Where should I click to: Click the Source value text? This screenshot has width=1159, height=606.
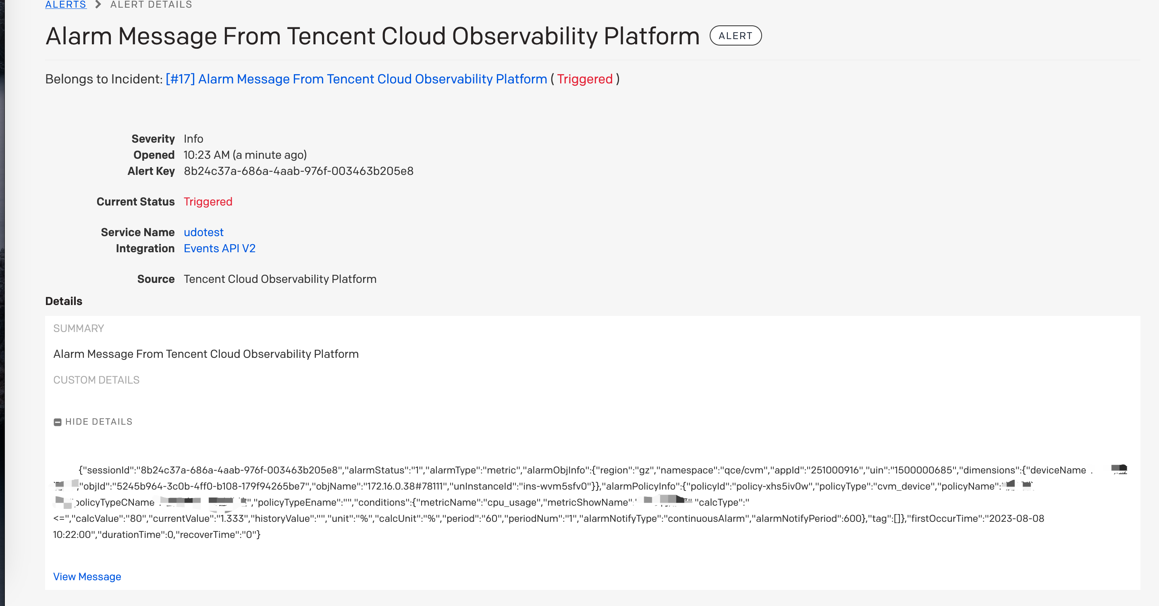click(280, 279)
